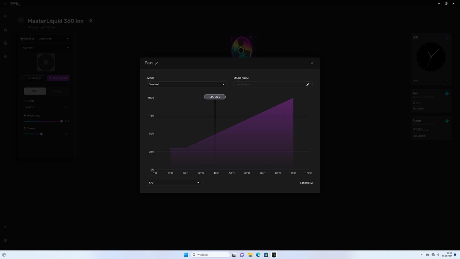Click the Brightness slider handle
Screen dimensions: 460x259
click(62, 121)
